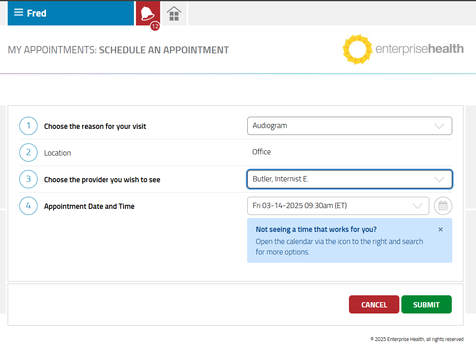Click the 12 notification count badge
Viewport: 476px width, 345px height.
155,27
